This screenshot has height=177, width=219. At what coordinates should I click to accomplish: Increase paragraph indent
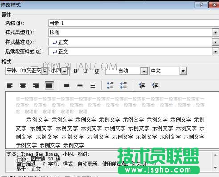pos(155,85)
